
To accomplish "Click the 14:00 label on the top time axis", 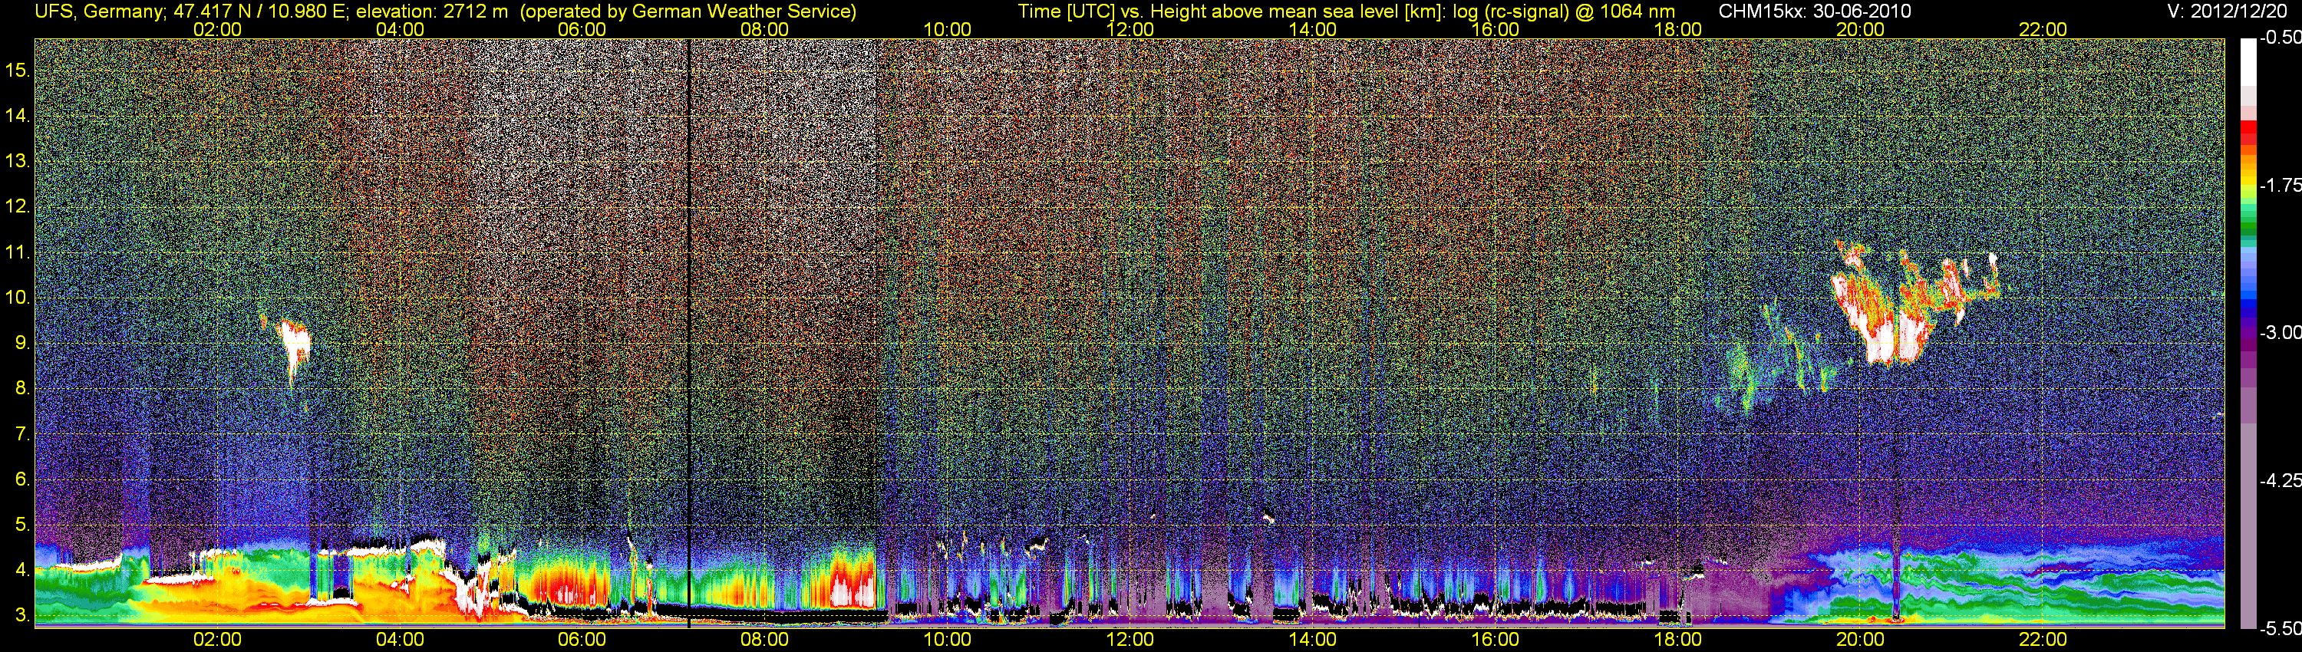I will [1313, 29].
